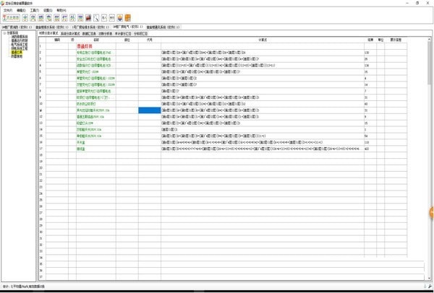
Task: Click the scrollbar down arrow
Action: click(429, 278)
